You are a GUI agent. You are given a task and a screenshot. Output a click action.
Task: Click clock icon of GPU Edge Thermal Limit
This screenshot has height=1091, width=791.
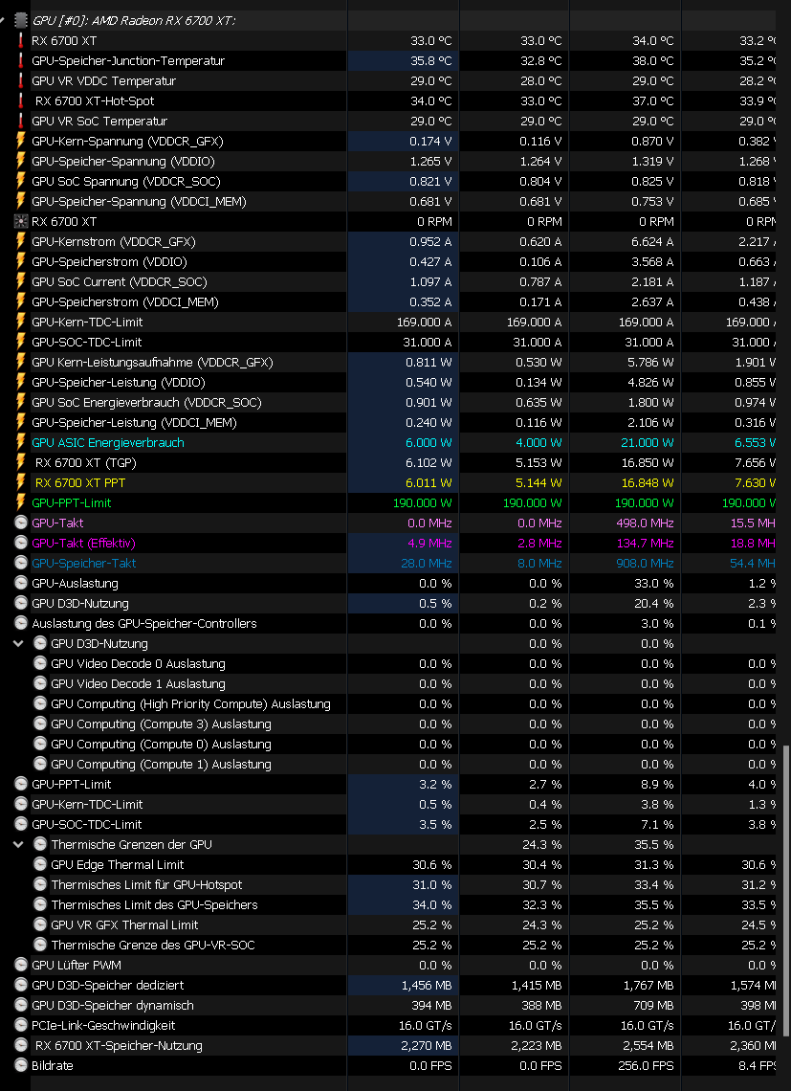[40, 865]
